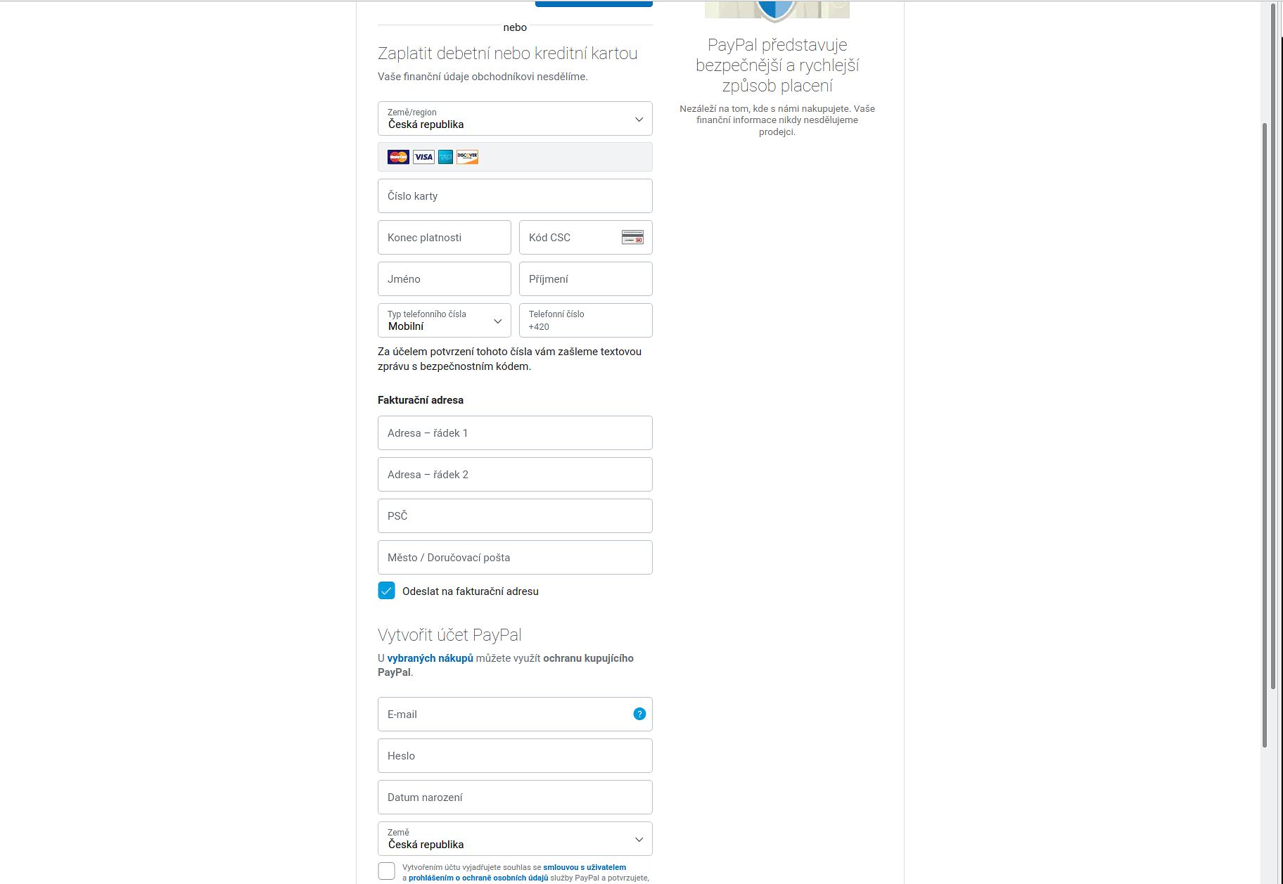The width and height of the screenshot is (1283, 884).
Task: Click "PayPal představuje bezpečnější" sidebar heading
Action: (x=777, y=65)
